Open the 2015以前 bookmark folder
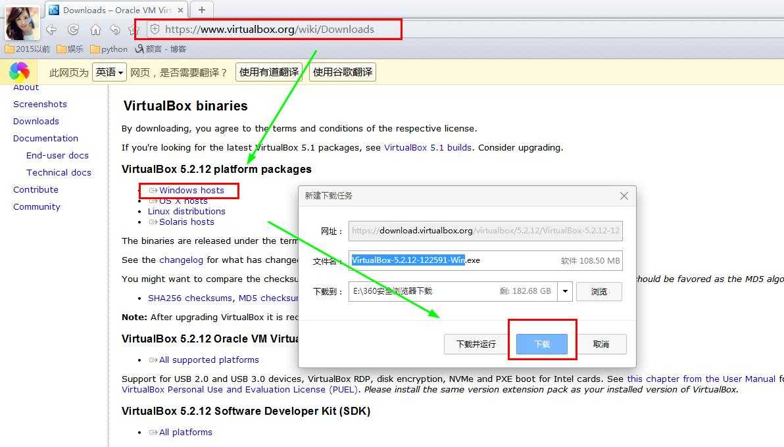The image size is (784, 447). (28, 49)
